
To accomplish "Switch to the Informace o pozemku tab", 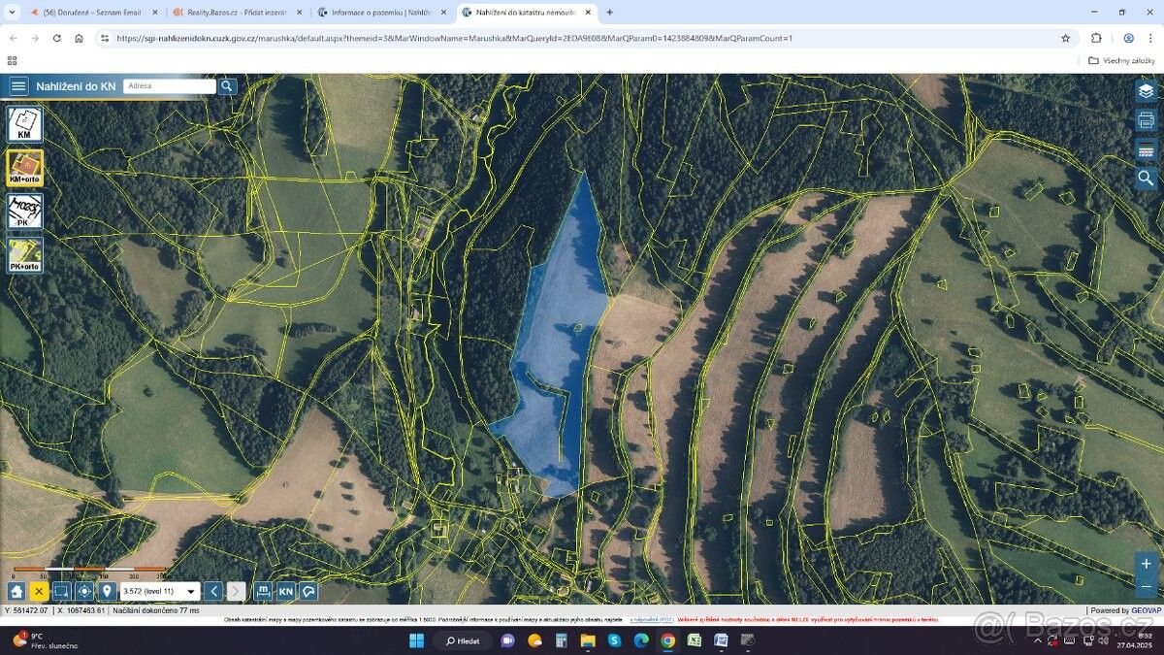I will [x=382, y=13].
